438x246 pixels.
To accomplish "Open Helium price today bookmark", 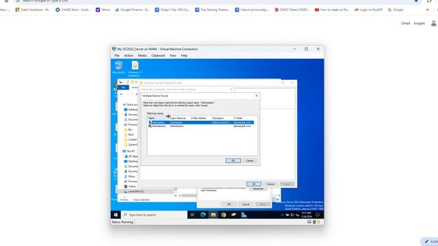I will pos(253,10).
